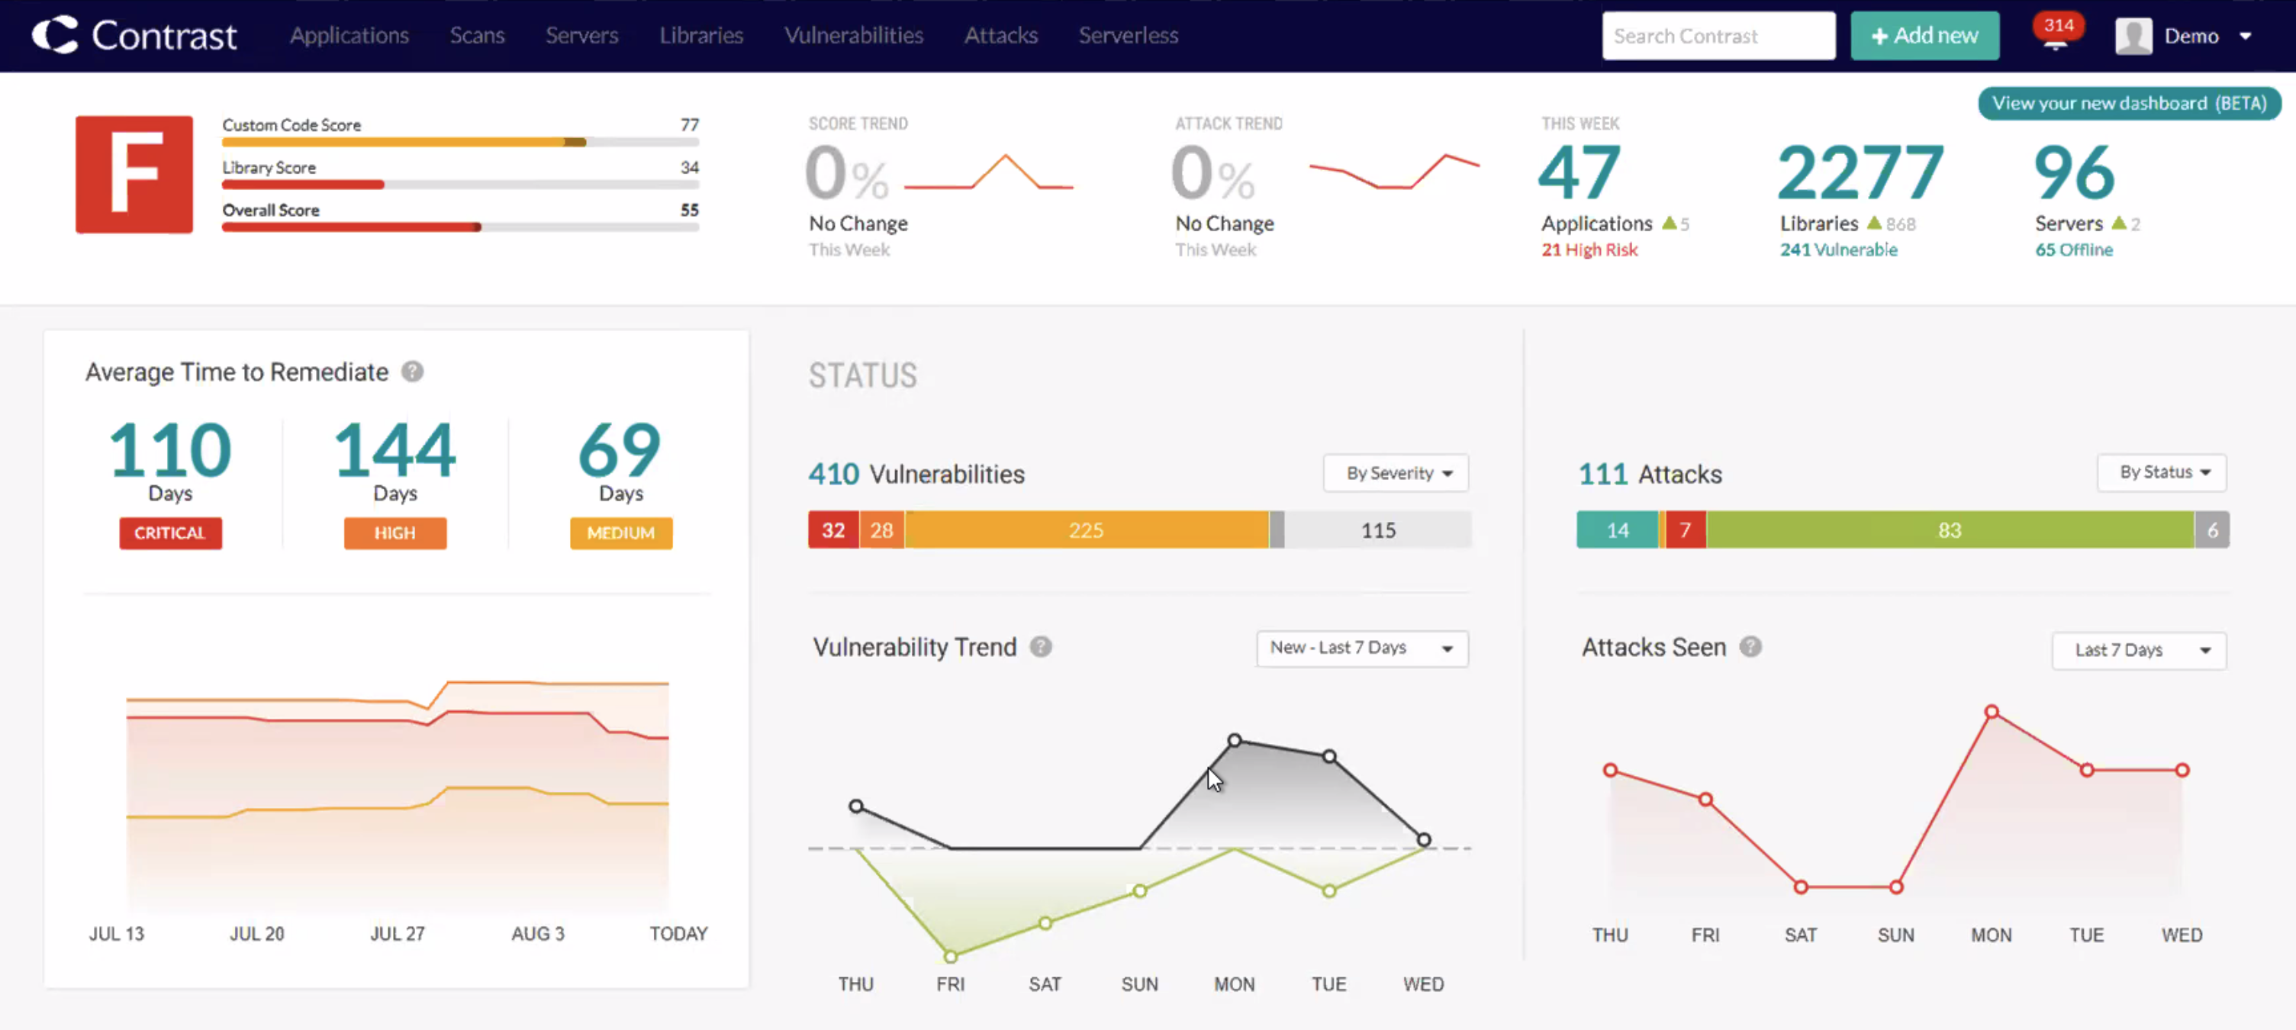
Task: Click the MON peak point in Attacks Seen
Action: pyautogui.click(x=1992, y=712)
